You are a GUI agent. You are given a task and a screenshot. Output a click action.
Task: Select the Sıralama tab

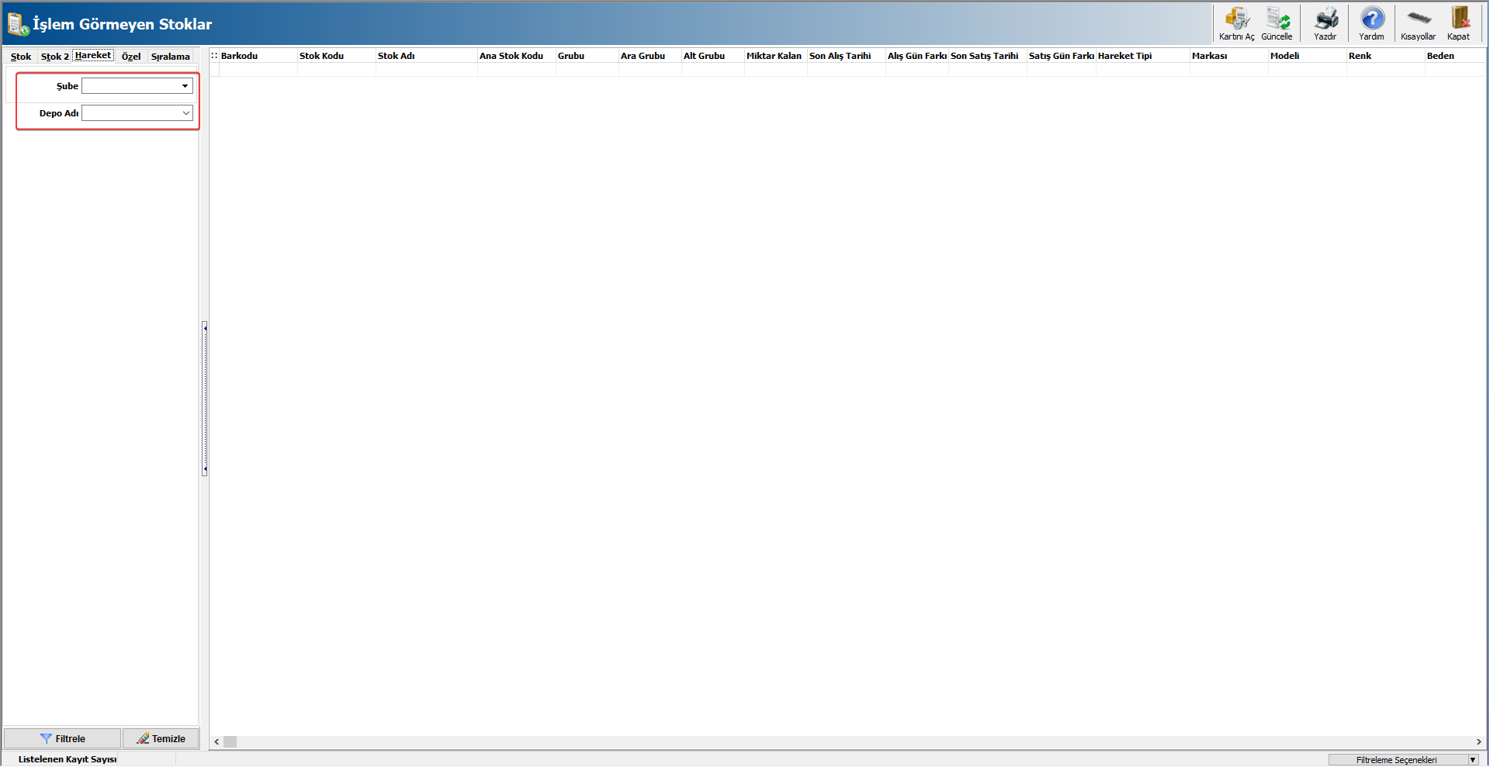pyautogui.click(x=170, y=57)
